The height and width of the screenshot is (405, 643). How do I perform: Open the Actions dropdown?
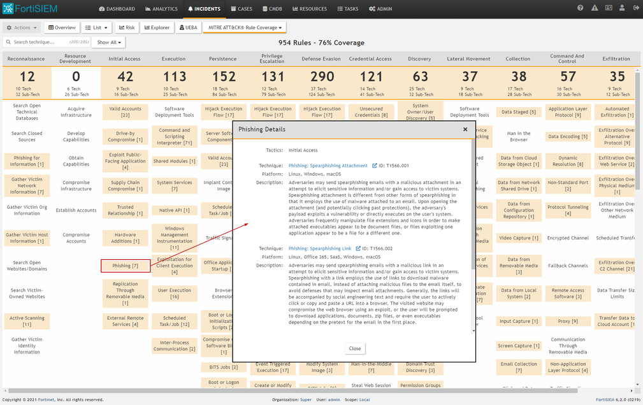[x=22, y=27]
